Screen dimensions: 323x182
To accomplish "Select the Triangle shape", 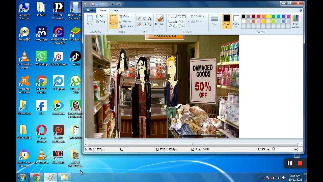I will coord(179,21).
